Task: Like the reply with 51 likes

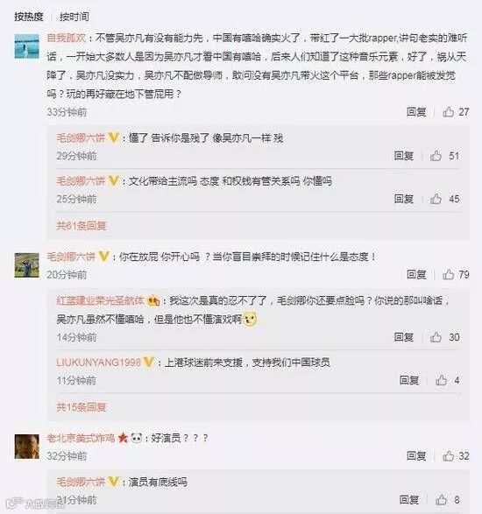Action: [436, 156]
